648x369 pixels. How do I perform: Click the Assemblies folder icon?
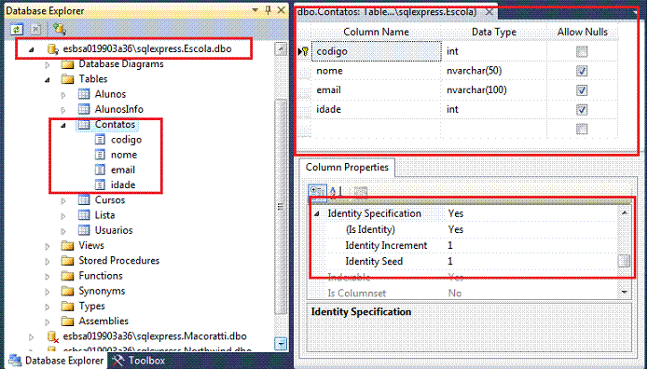tap(67, 321)
